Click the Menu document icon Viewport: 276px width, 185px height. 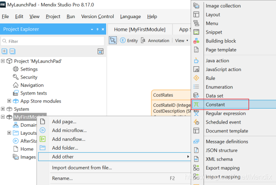pos(196,23)
